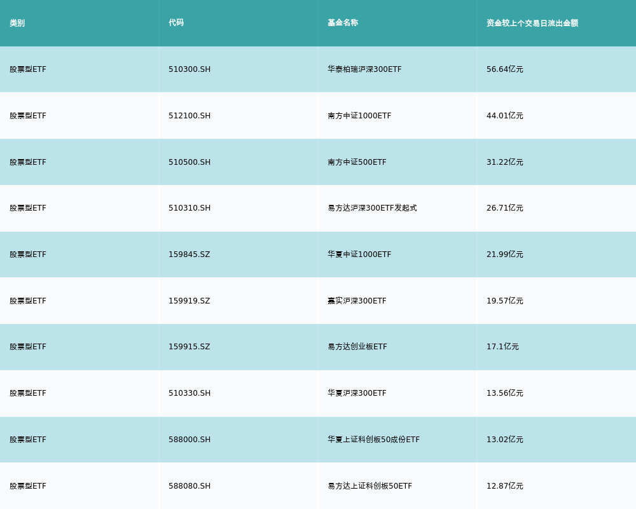Click outflow amount 17.1亿元
The height and width of the screenshot is (509, 636).
point(502,347)
